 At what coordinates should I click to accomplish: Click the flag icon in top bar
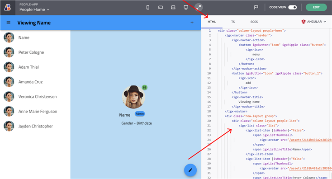coord(256,7)
